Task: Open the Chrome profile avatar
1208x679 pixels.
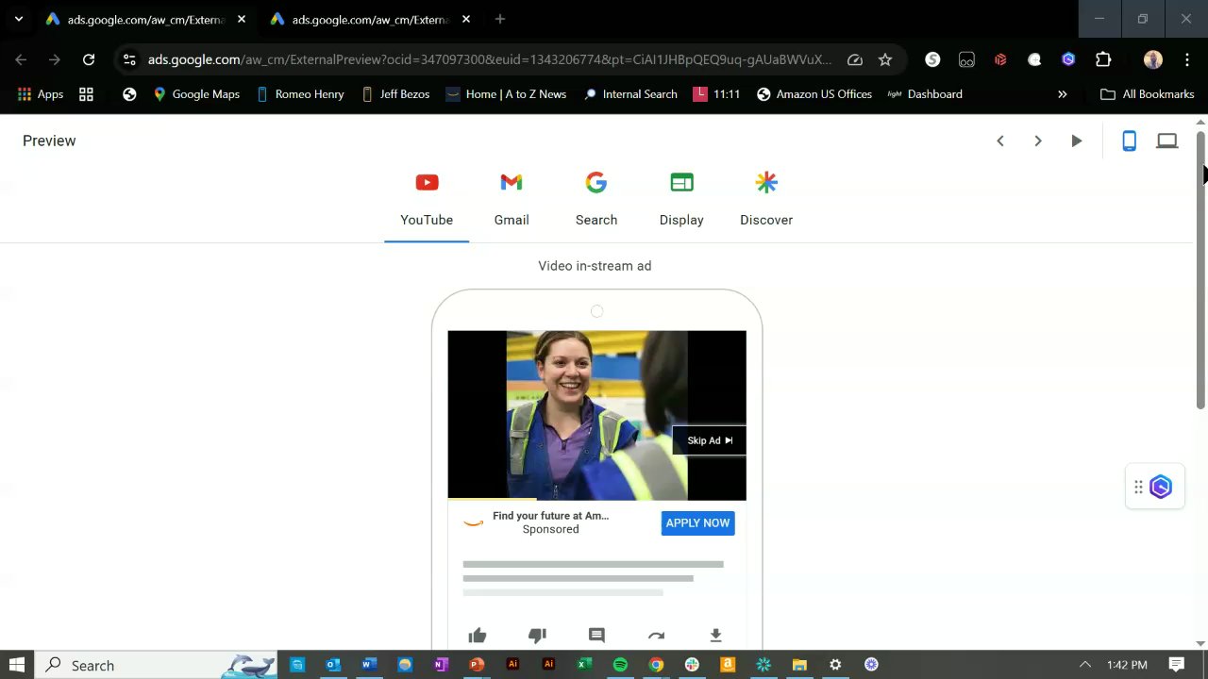Action: pos(1152,59)
